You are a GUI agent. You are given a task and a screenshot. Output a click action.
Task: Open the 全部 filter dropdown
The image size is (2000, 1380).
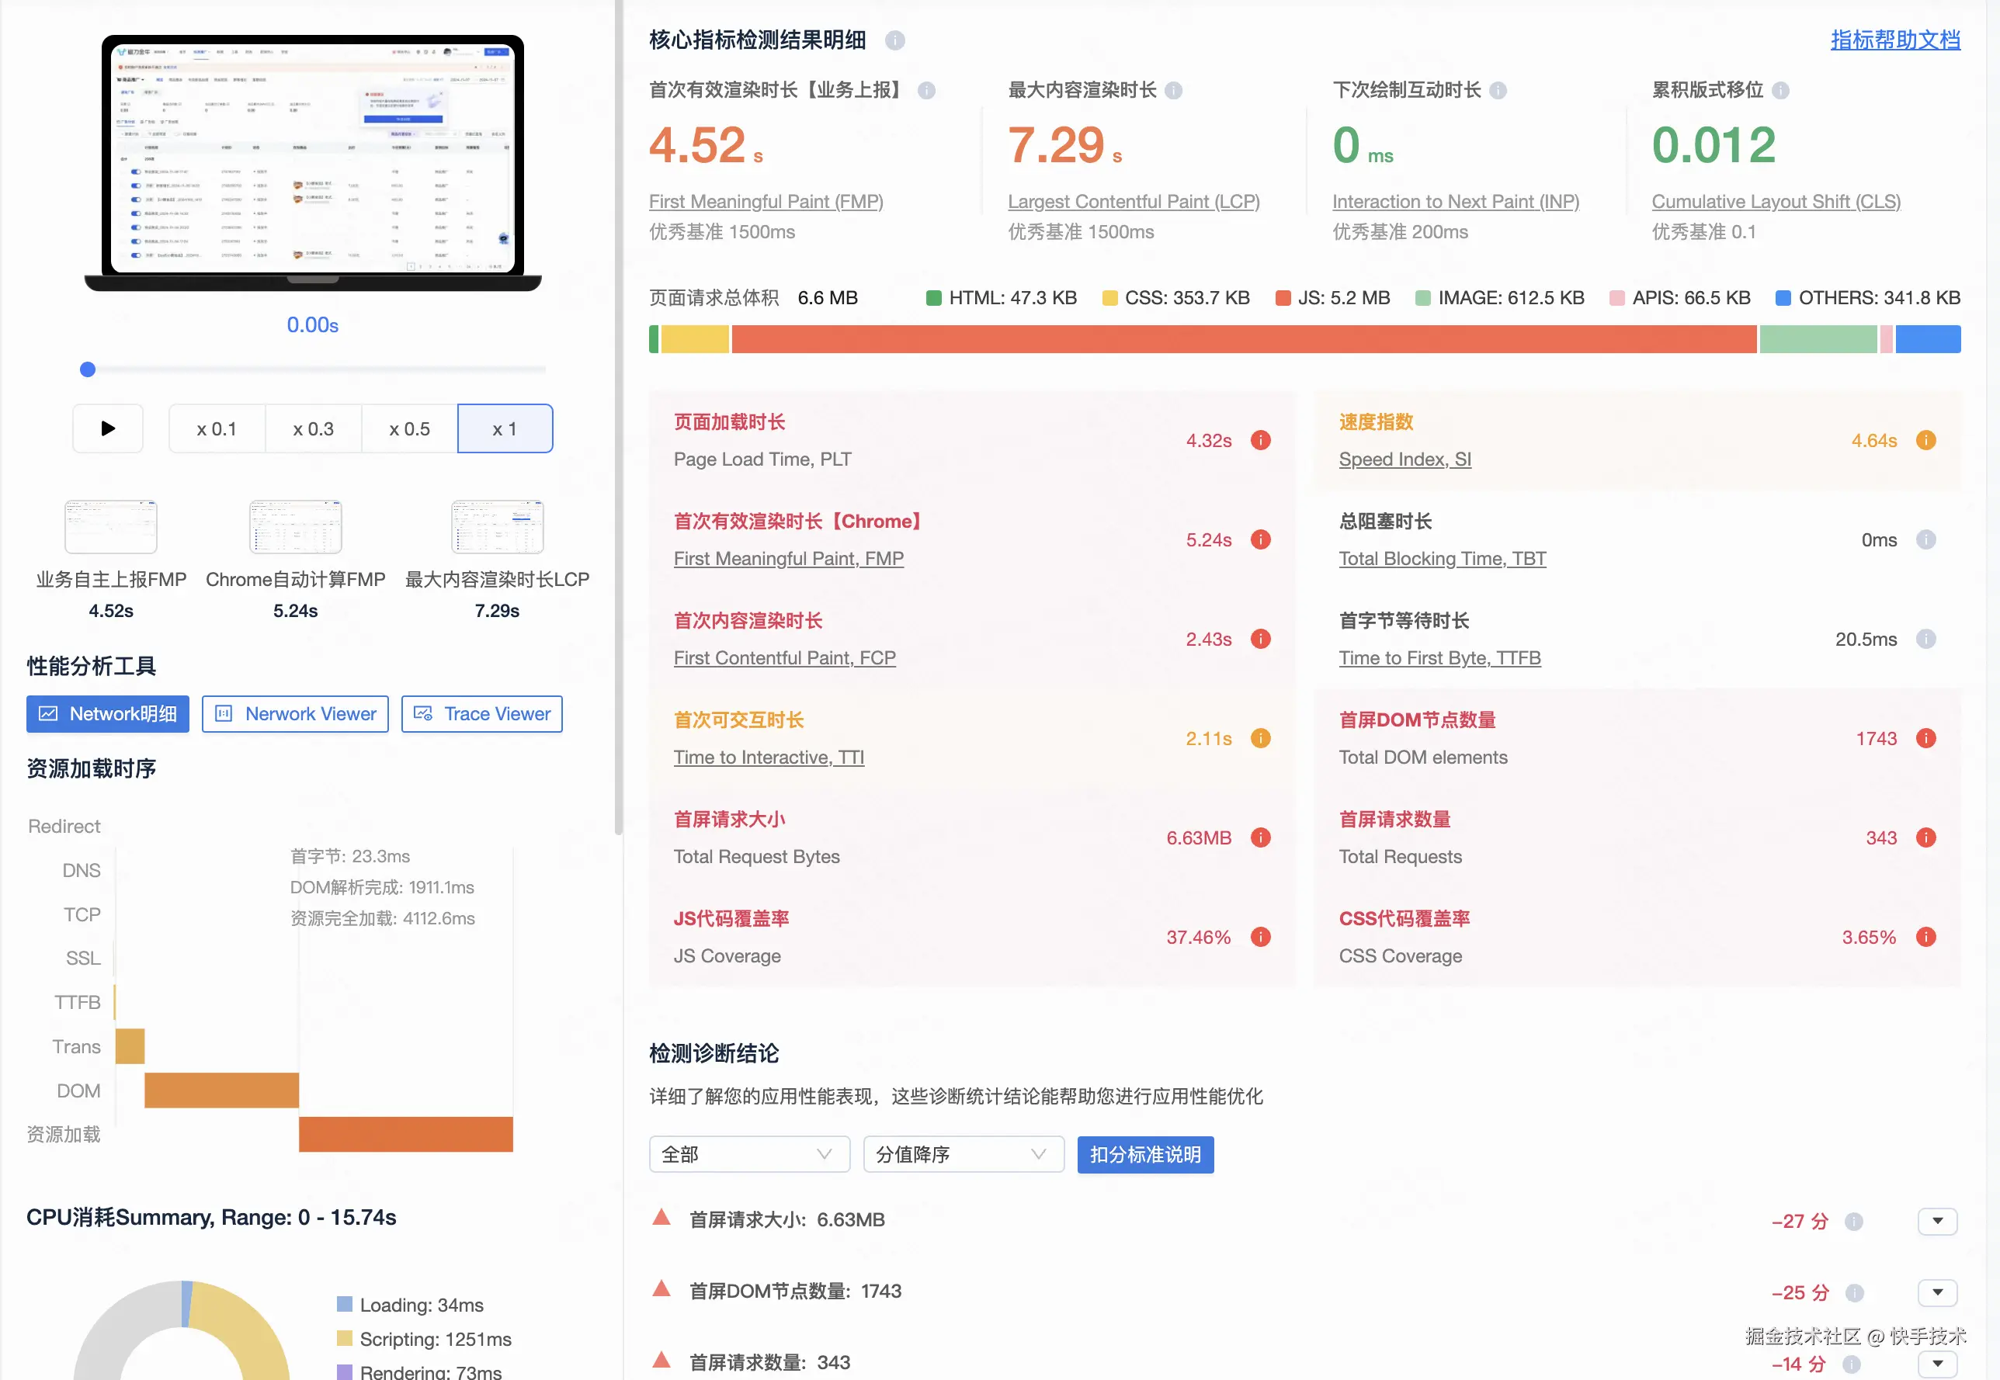tap(748, 1154)
